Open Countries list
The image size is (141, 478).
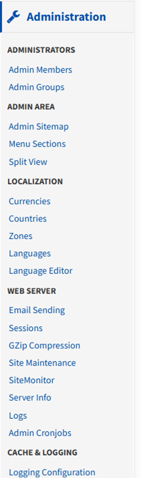tap(28, 219)
